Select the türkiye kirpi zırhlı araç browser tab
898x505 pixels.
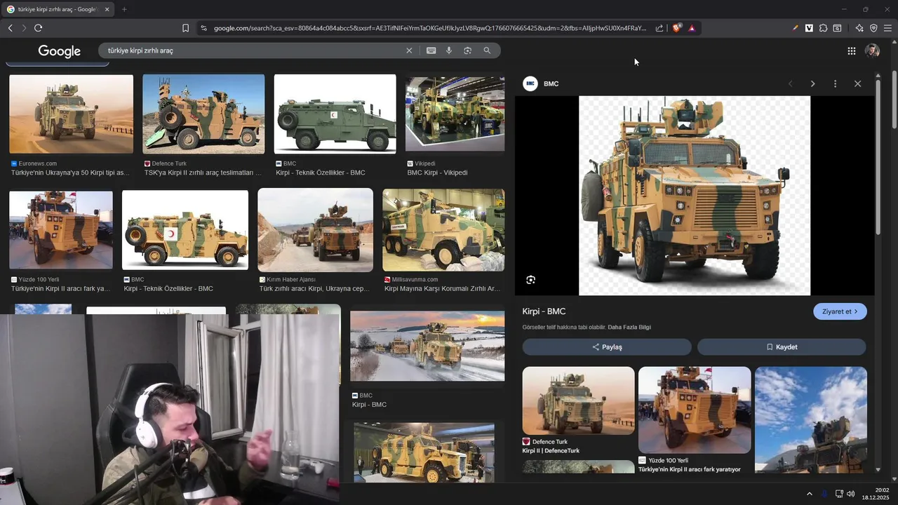(x=56, y=9)
